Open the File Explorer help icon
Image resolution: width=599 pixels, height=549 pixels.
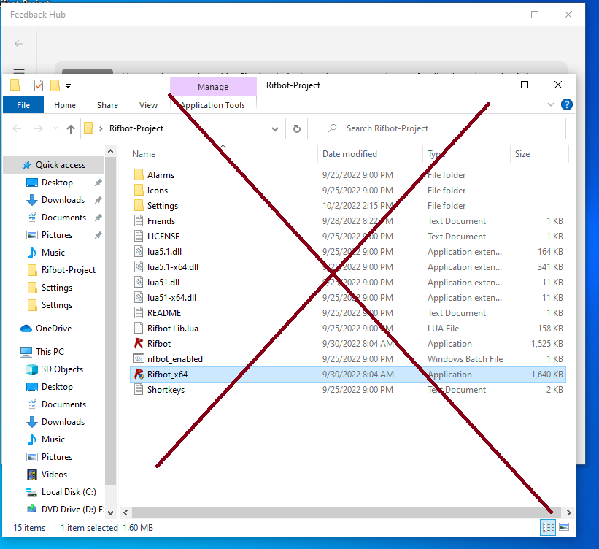(x=566, y=104)
